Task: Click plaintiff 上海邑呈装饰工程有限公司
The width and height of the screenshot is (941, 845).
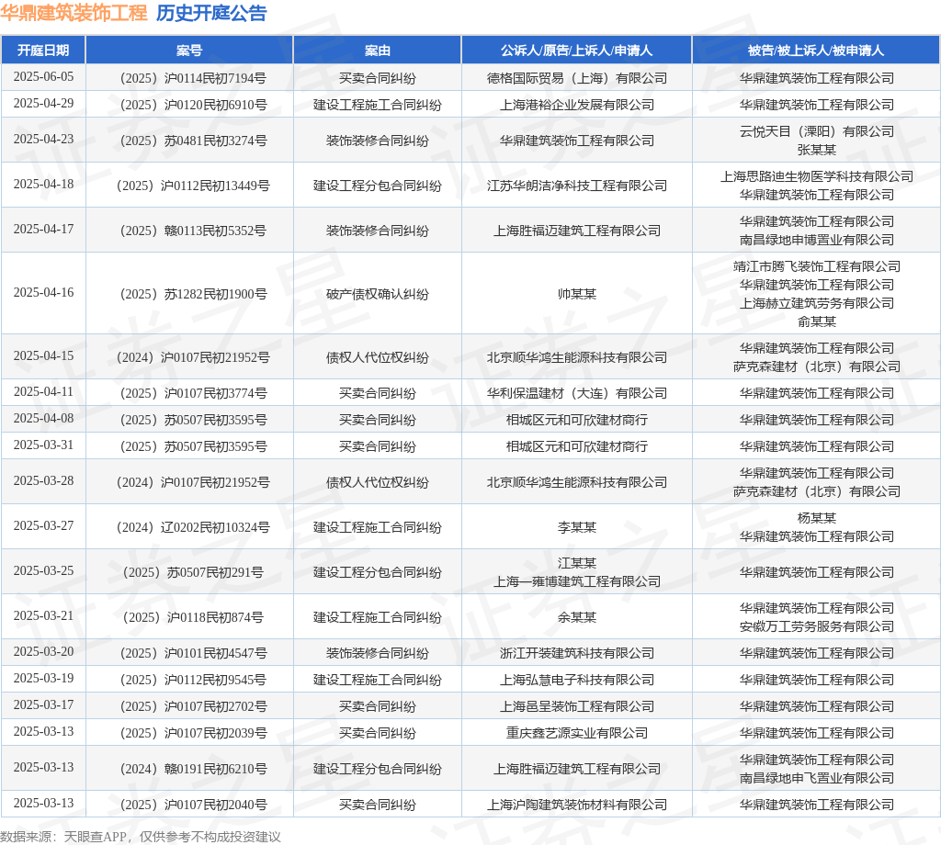Action: [577, 706]
